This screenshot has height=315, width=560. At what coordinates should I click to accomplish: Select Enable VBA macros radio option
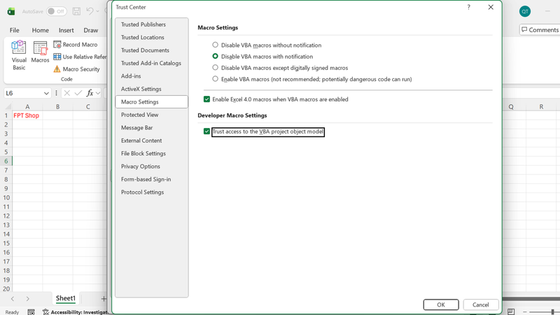coord(215,79)
